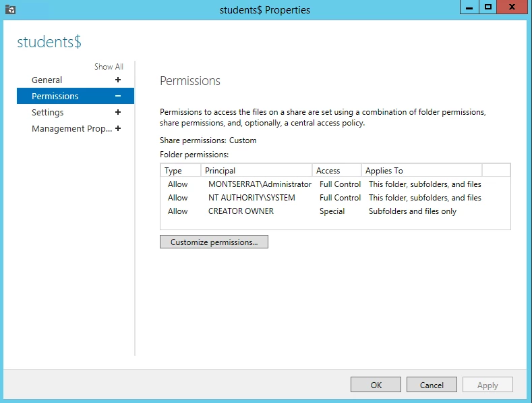Click the Show All link

(x=109, y=67)
